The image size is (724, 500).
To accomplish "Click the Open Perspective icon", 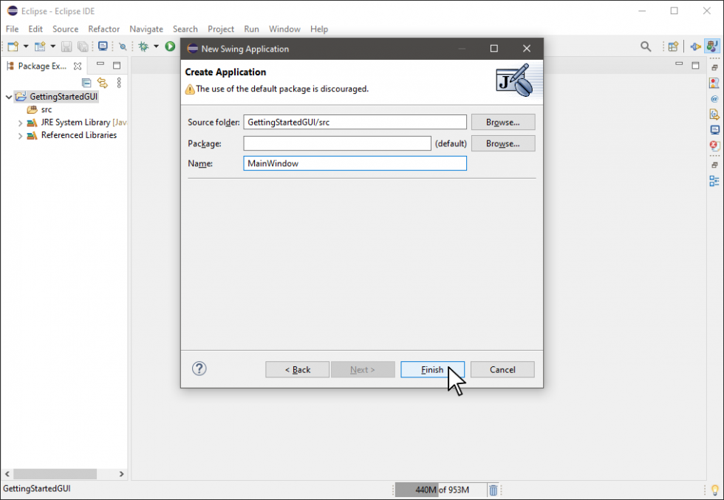I will point(673,47).
